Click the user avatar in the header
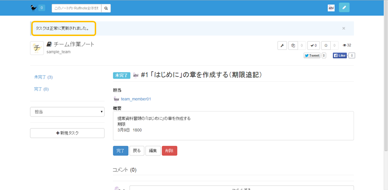This screenshot has height=190, width=388. 331,8
